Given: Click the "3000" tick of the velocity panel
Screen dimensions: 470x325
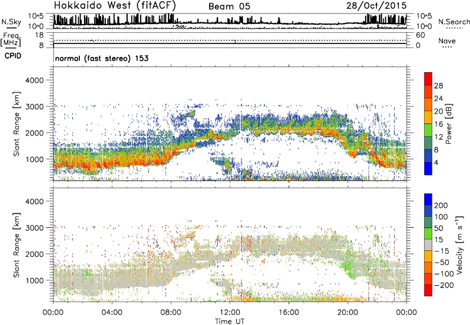Looking at the screenshot, I should pyautogui.click(x=35, y=228).
